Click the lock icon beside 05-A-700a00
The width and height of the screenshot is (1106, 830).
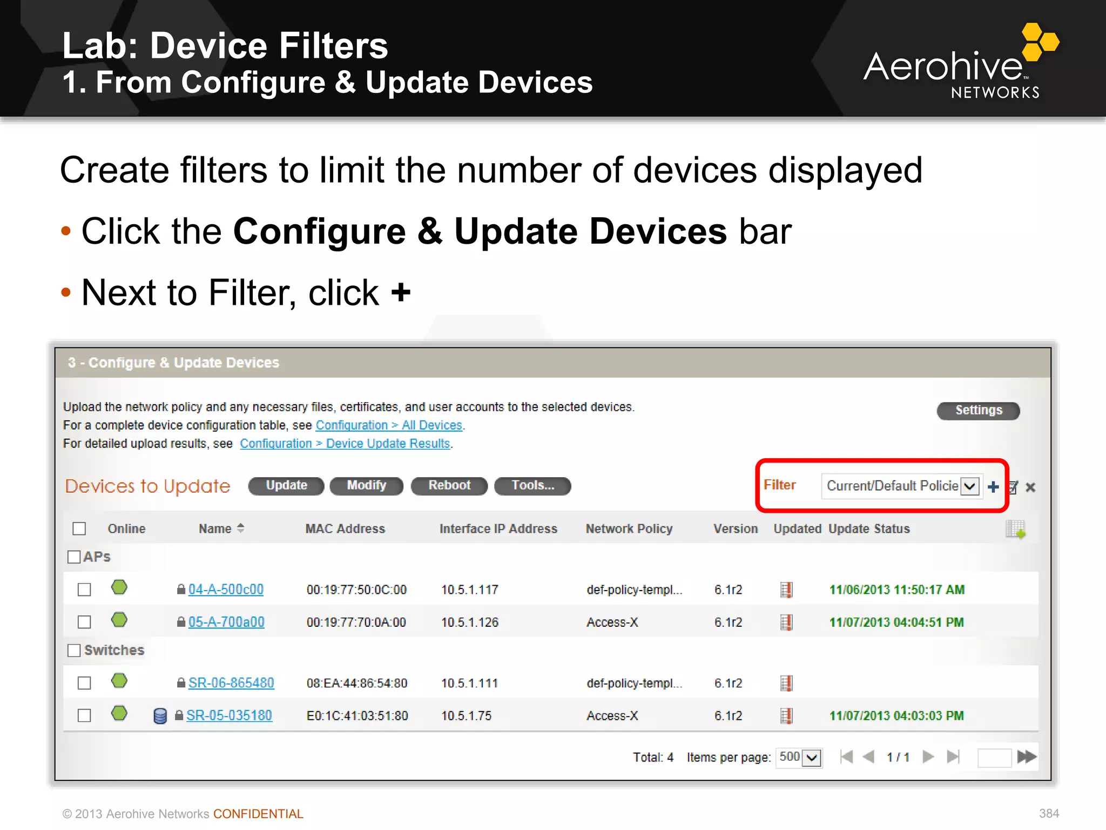click(181, 622)
